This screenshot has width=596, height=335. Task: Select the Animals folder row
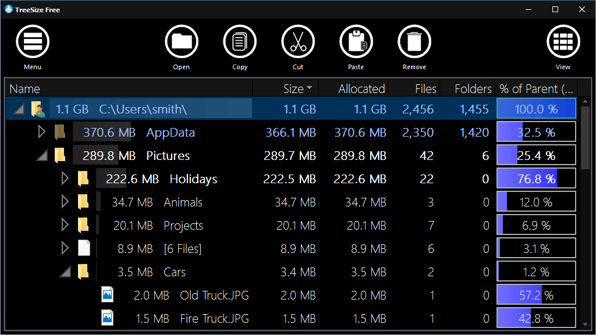tap(183, 202)
